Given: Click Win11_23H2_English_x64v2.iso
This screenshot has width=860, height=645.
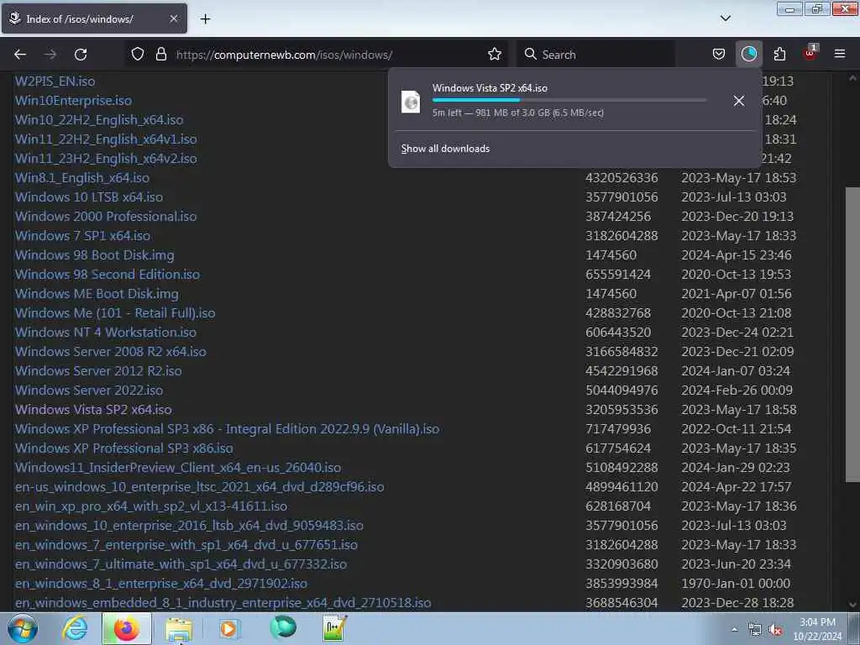Looking at the screenshot, I should click(x=106, y=158).
